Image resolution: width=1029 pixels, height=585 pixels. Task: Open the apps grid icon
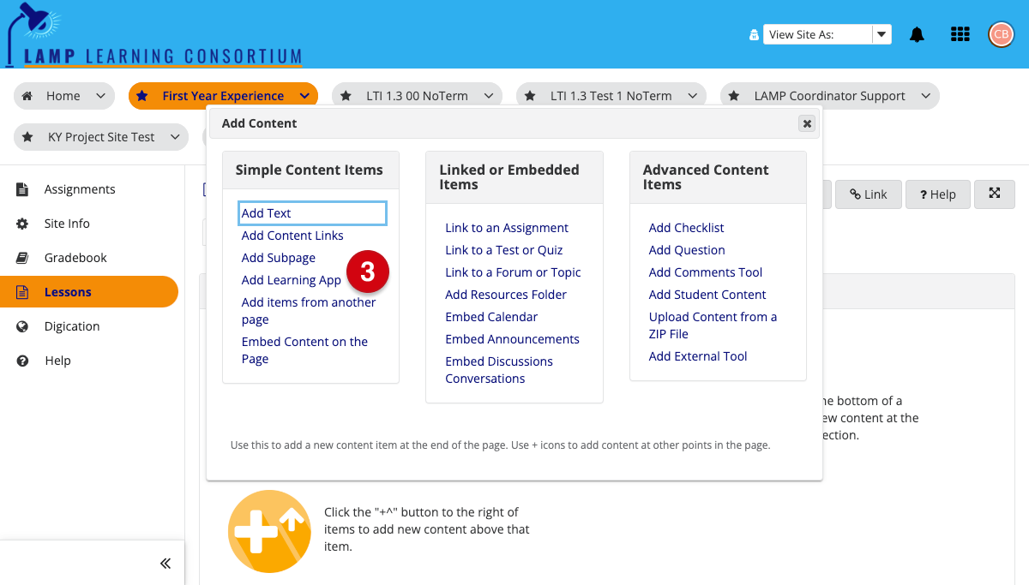click(x=960, y=34)
